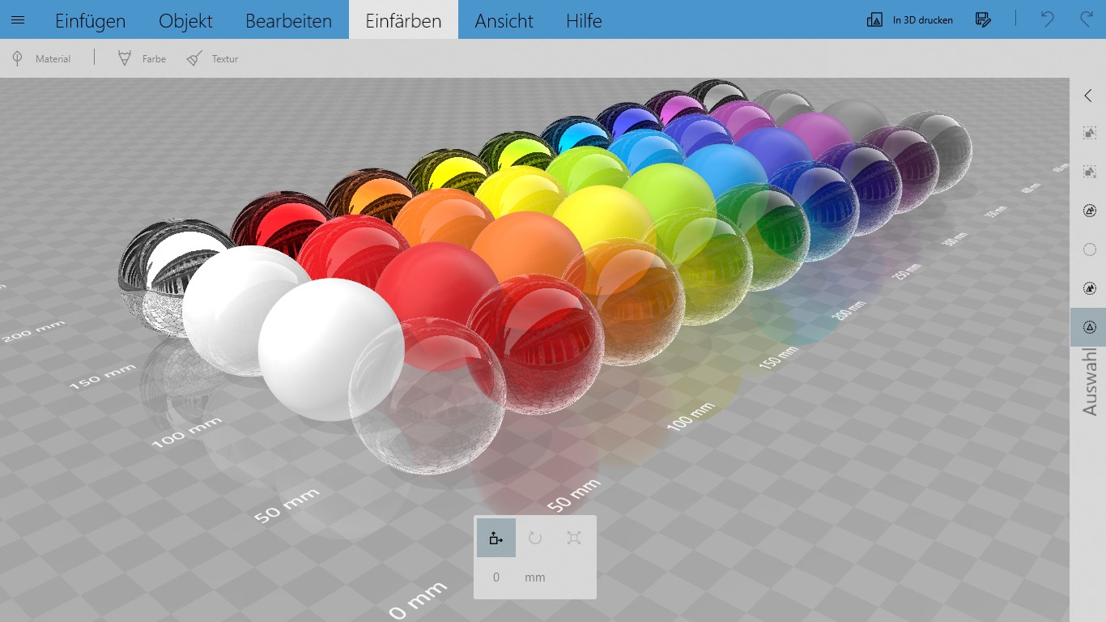The image size is (1106, 622).
Task: Activate the move tool in the transform widget
Action: [x=496, y=537]
